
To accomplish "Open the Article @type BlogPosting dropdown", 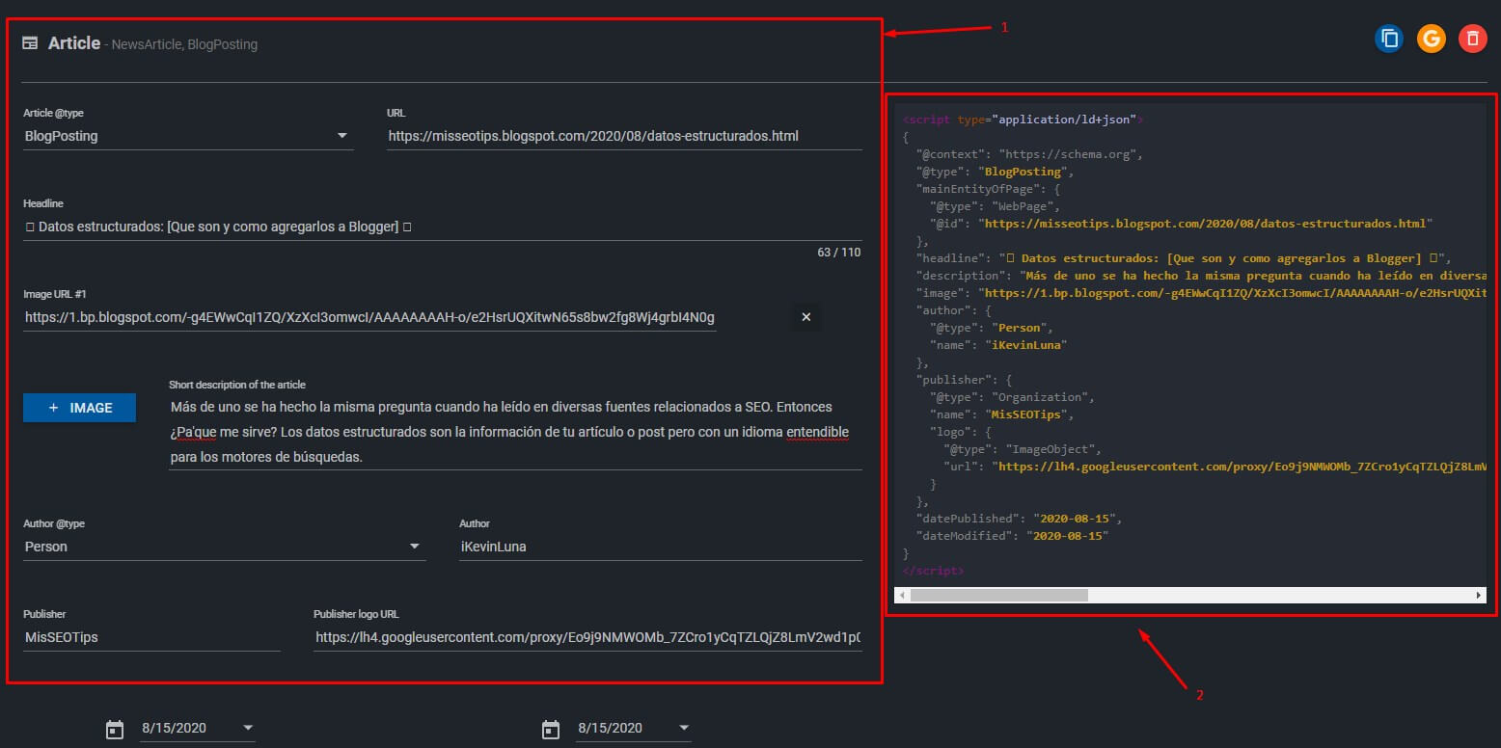I will (188, 136).
